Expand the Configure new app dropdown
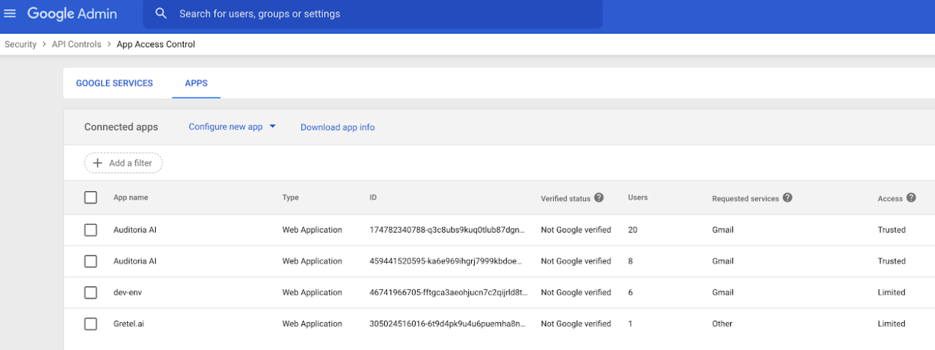This screenshot has height=350, width=935. (232, 127)
